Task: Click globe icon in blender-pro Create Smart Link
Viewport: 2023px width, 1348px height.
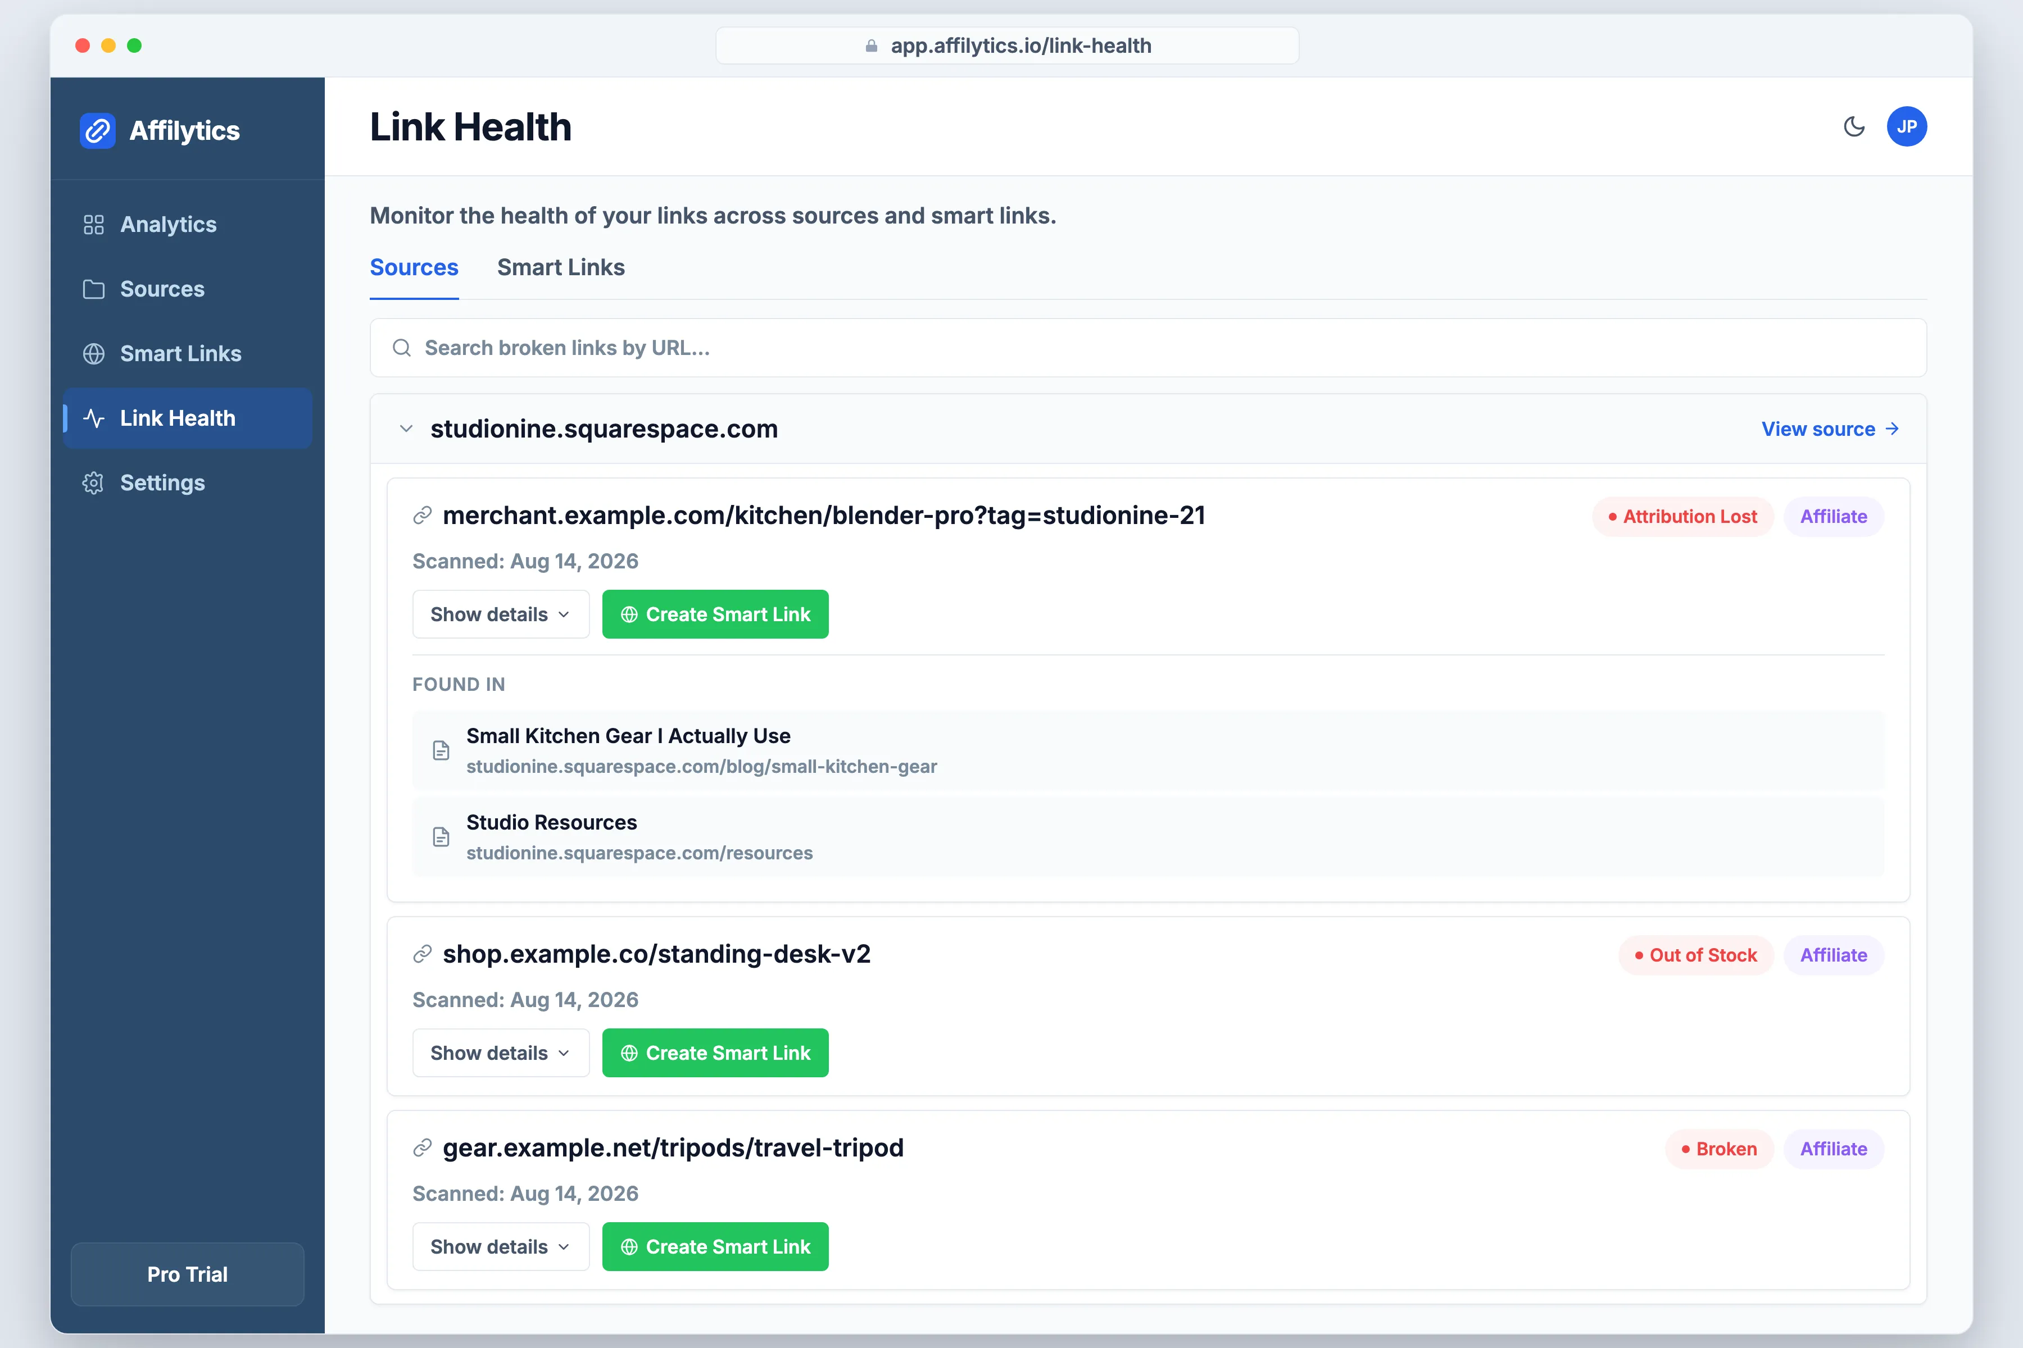Action: point(629,614)
